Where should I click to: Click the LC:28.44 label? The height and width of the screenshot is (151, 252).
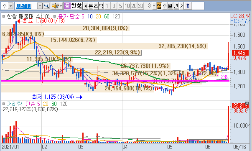coord(240,16)
